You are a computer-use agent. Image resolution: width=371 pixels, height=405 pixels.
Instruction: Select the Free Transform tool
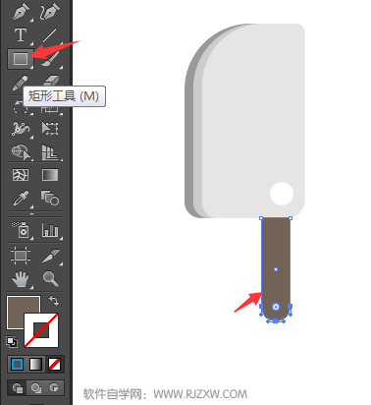coord(50,129)
